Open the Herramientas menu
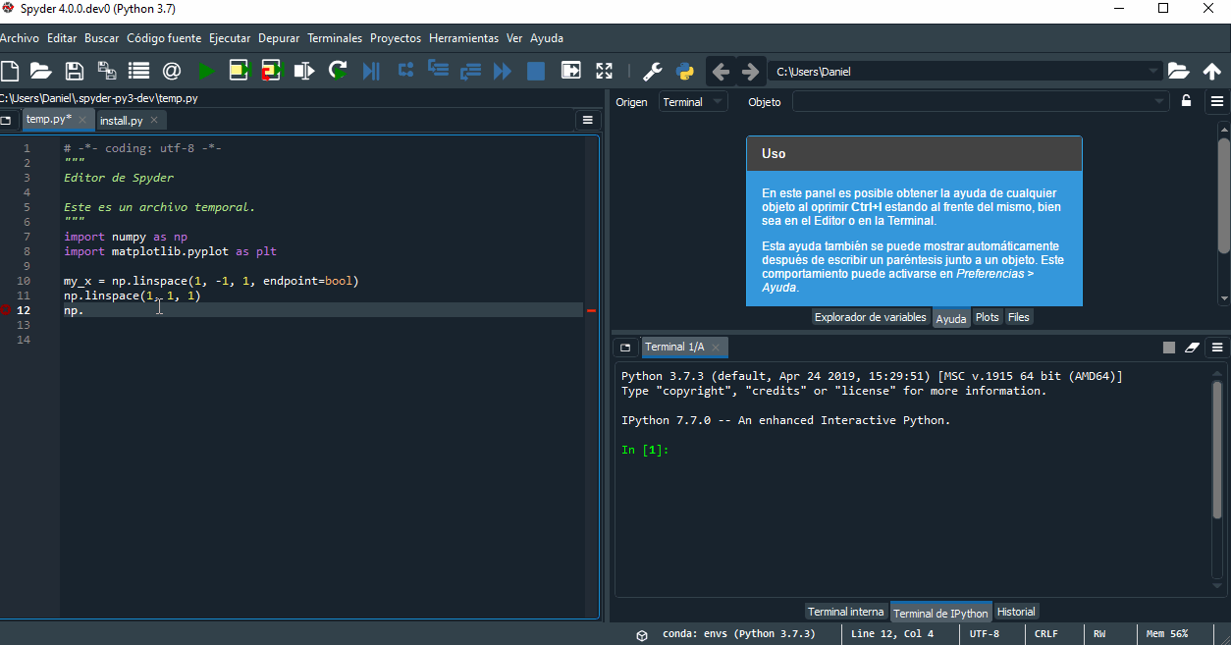The height and width of the screenshot is (645, 1231). pos(464,38)
